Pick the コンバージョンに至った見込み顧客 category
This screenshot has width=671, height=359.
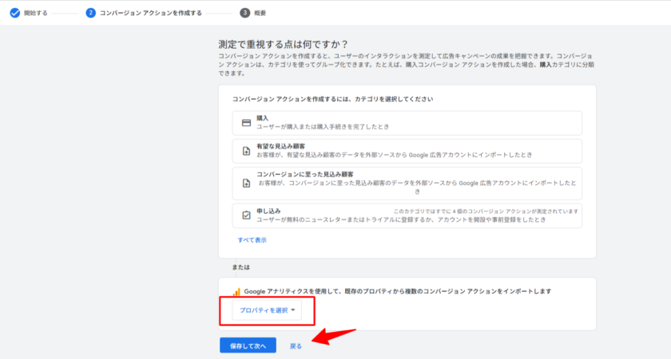(x=407, y=183)
